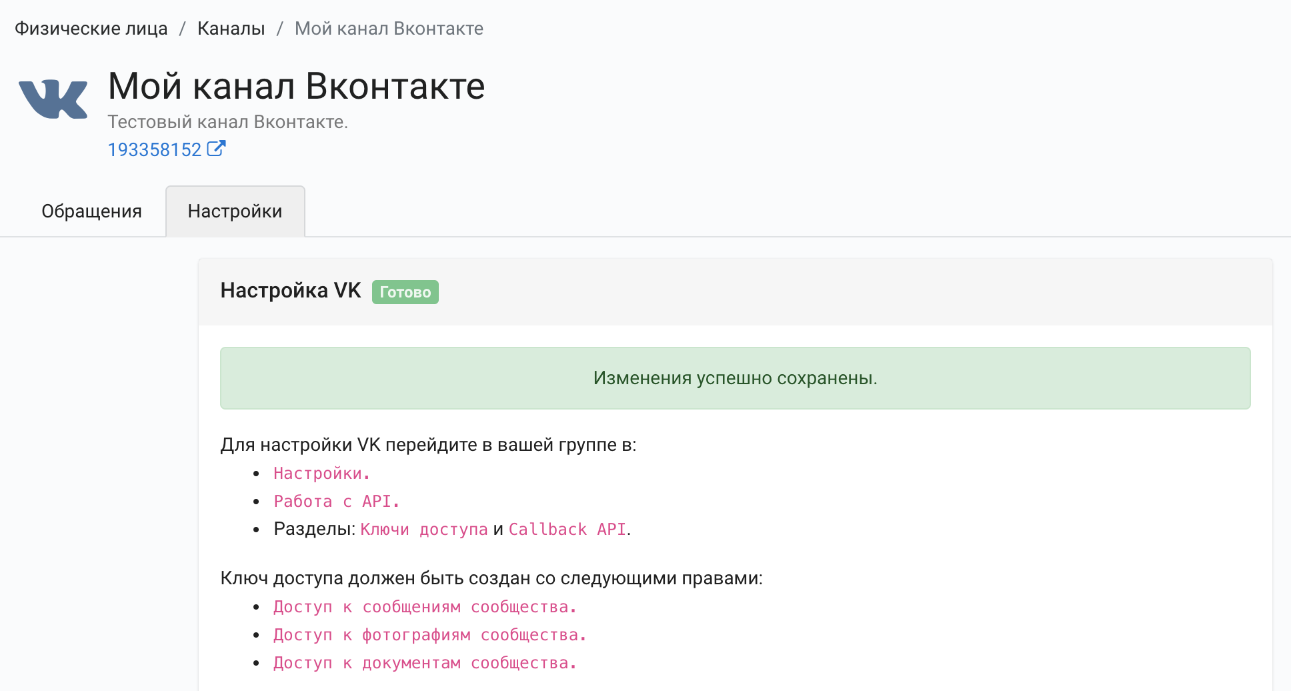The height and width of the screenshot is (691, 1291).
Task: Click the Готово status badge
Action: coord(405,292)
